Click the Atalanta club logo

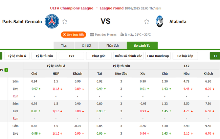tap(159, 22)
